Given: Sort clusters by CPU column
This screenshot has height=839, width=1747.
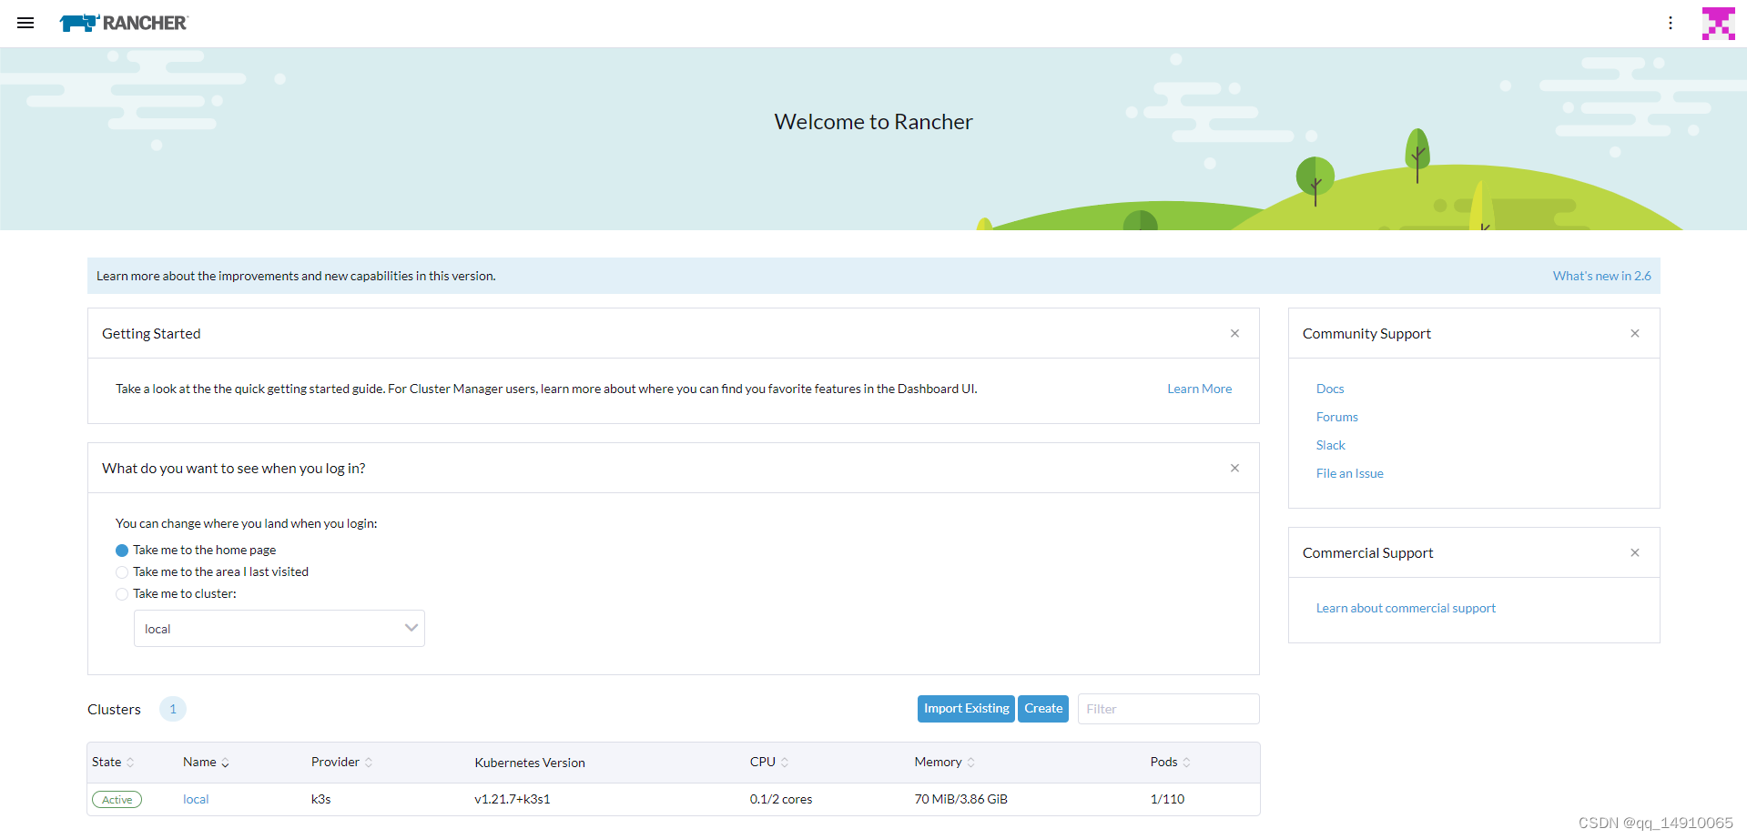Looking at the screenshot, I should pos(769,763).
